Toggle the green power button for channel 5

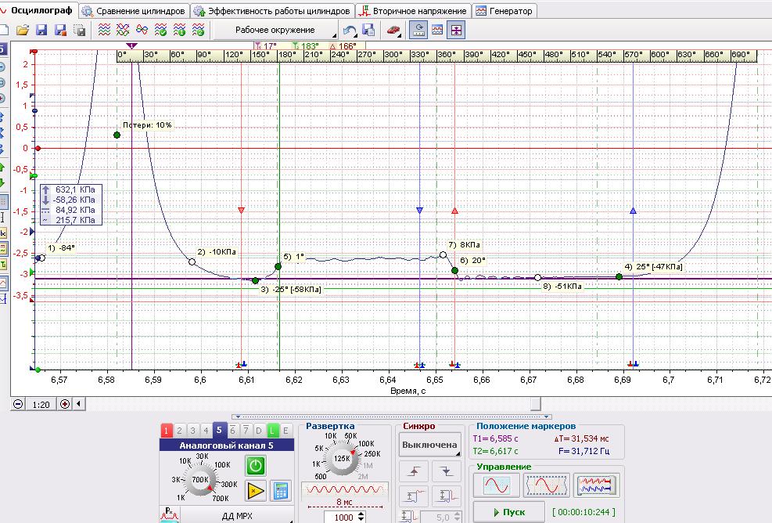256,465
